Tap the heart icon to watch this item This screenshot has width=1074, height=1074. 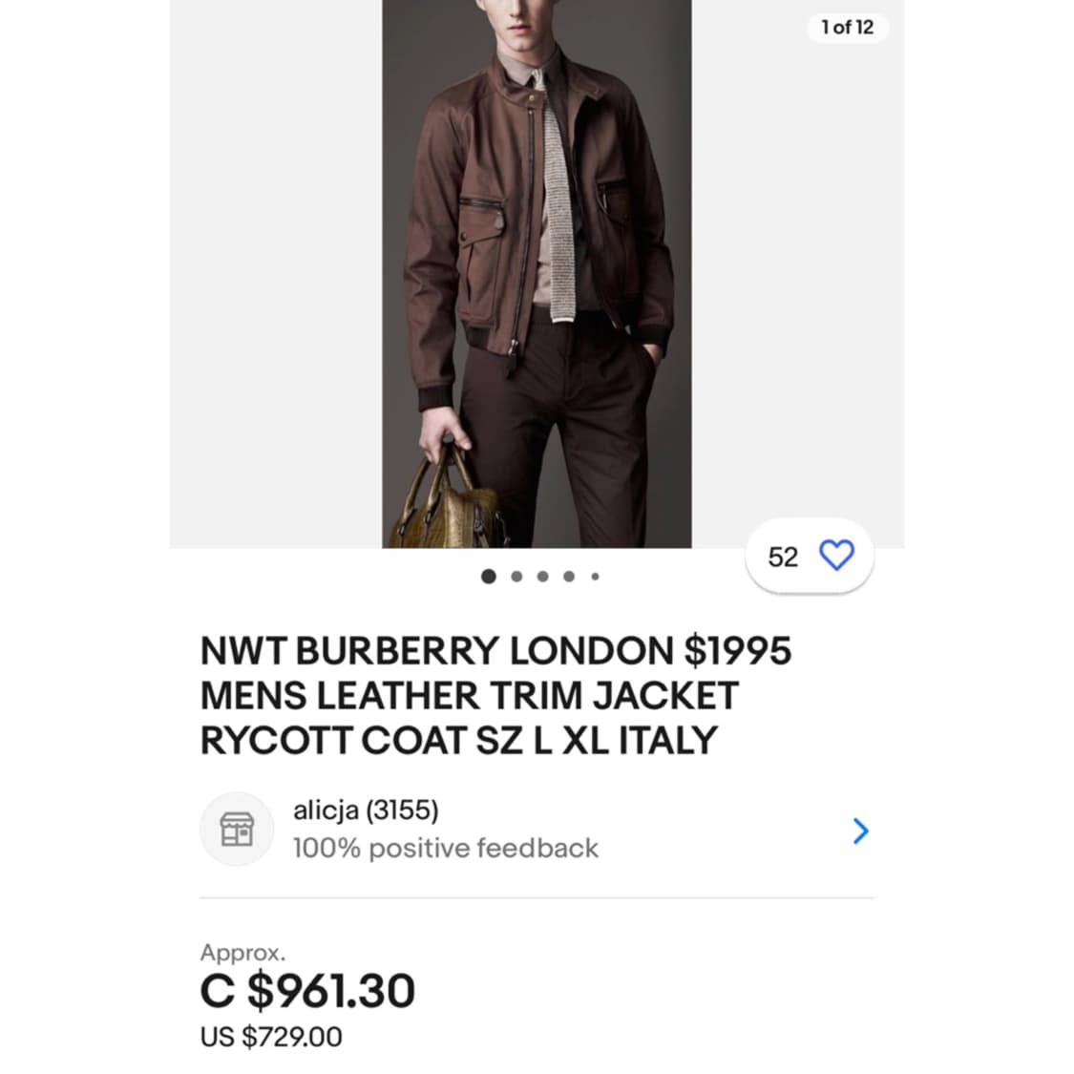pos(836,556)
